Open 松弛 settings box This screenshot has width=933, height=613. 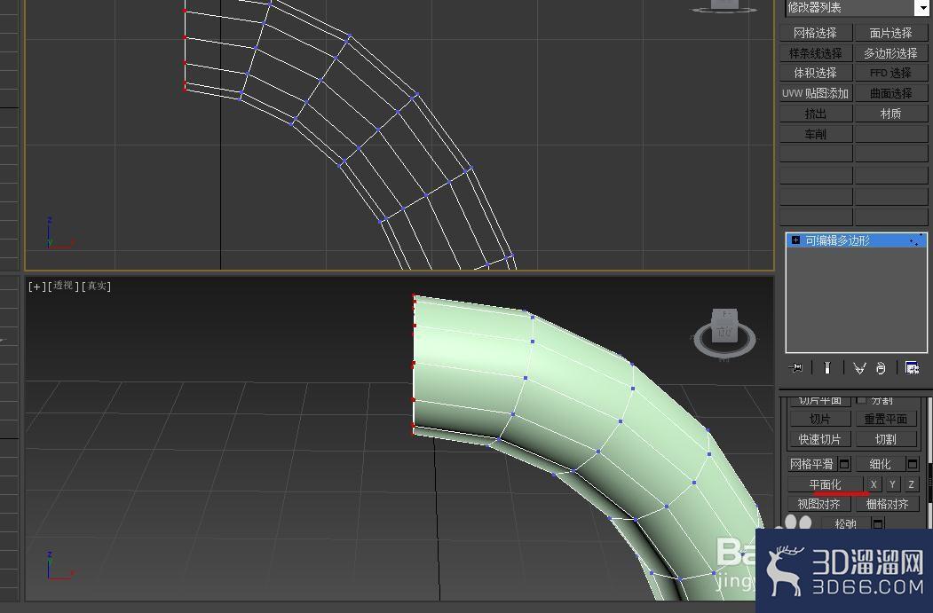pos(878,523)
